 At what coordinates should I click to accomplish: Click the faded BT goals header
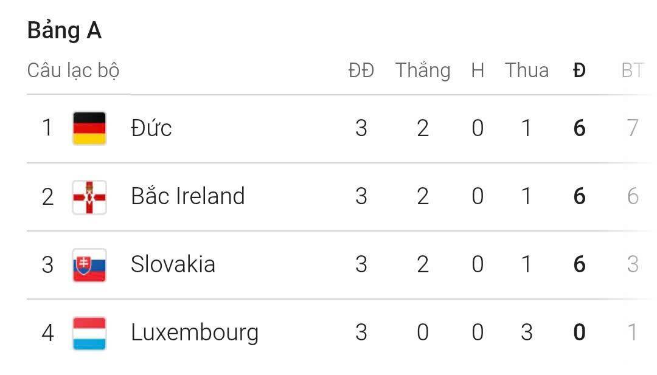coord(632,71)
